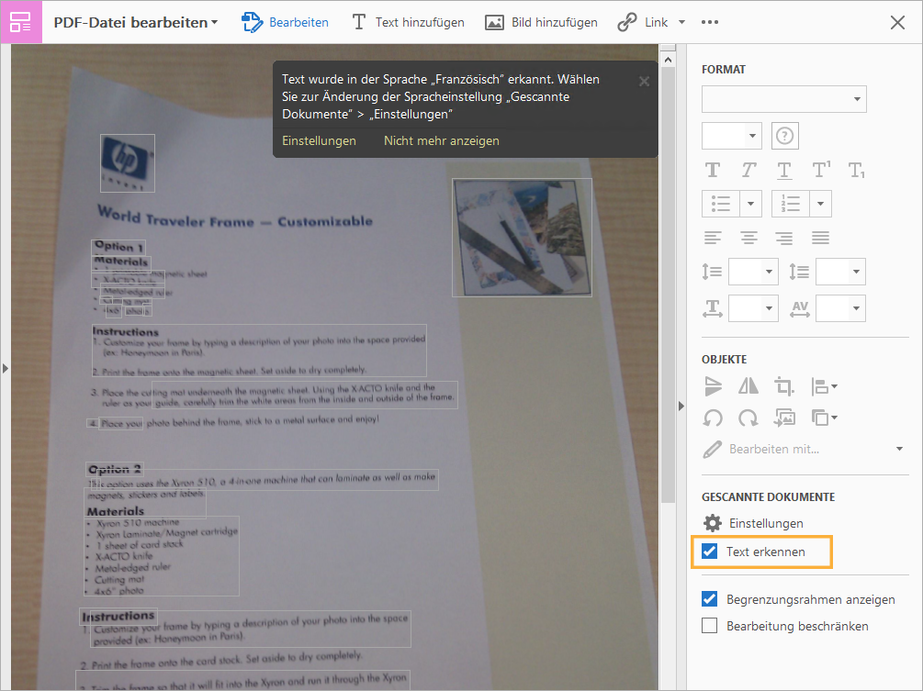
Task: Apply italic text formatting
Action: (x=749, y=171)
